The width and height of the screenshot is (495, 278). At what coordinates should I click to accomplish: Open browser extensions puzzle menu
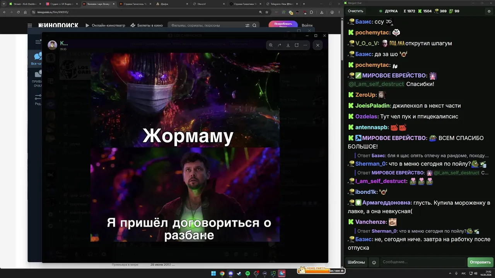pos(311,12)
